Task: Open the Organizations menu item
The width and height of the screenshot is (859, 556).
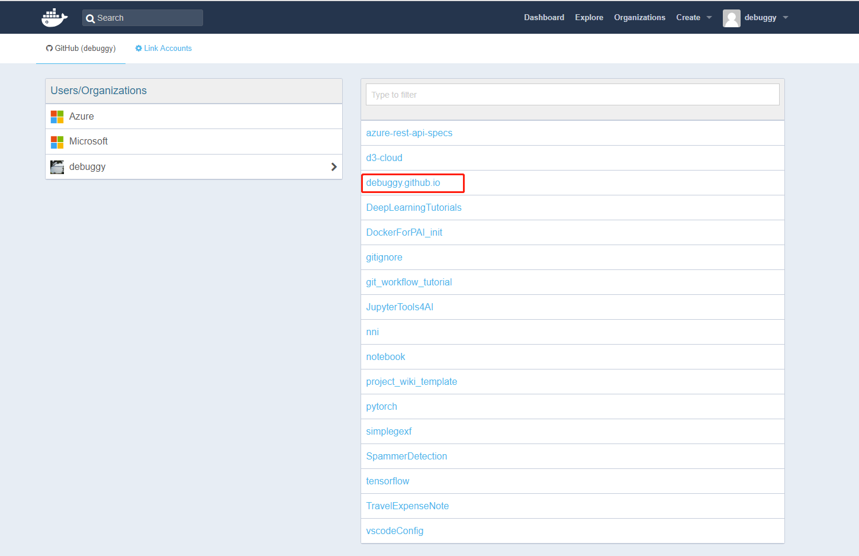Action: click(639, 18)
